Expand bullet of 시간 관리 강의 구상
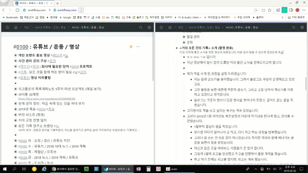The image size is (308, 173). [x=15, y=61]
